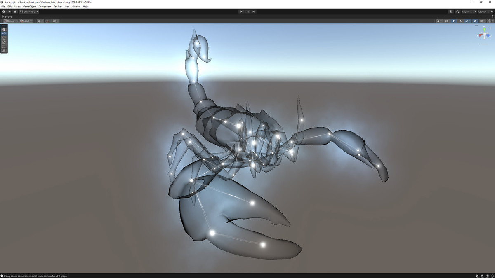Select the Move tool

4,34
